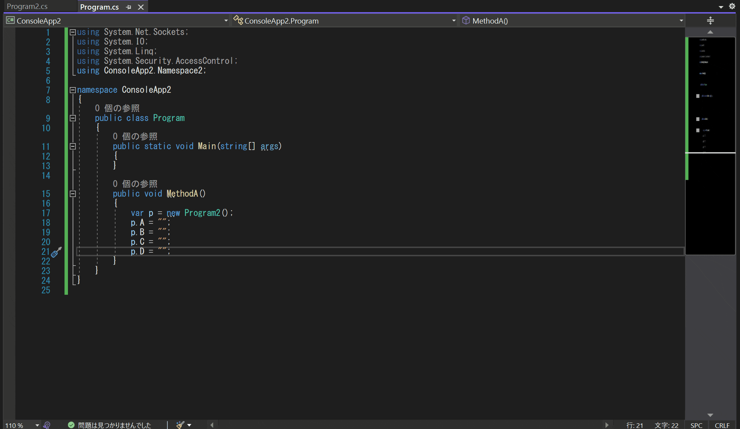Viewport: 740px width, 429px height.
Task: Collapse the using directives block
Action: 73,32
